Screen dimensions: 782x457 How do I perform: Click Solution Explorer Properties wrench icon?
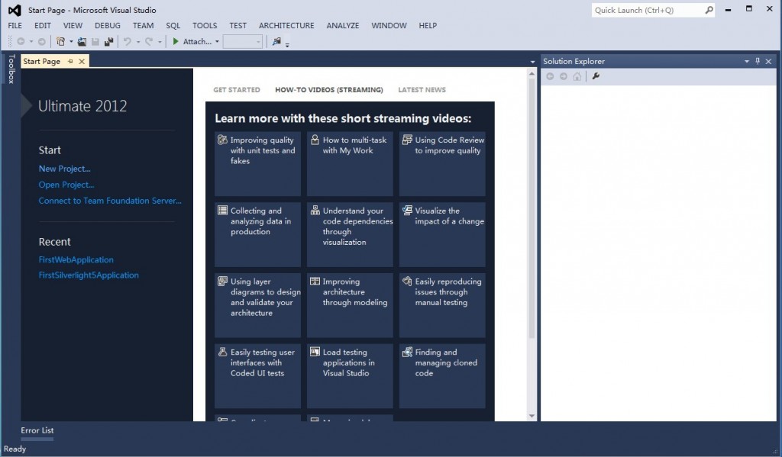(x=596, y=76)
